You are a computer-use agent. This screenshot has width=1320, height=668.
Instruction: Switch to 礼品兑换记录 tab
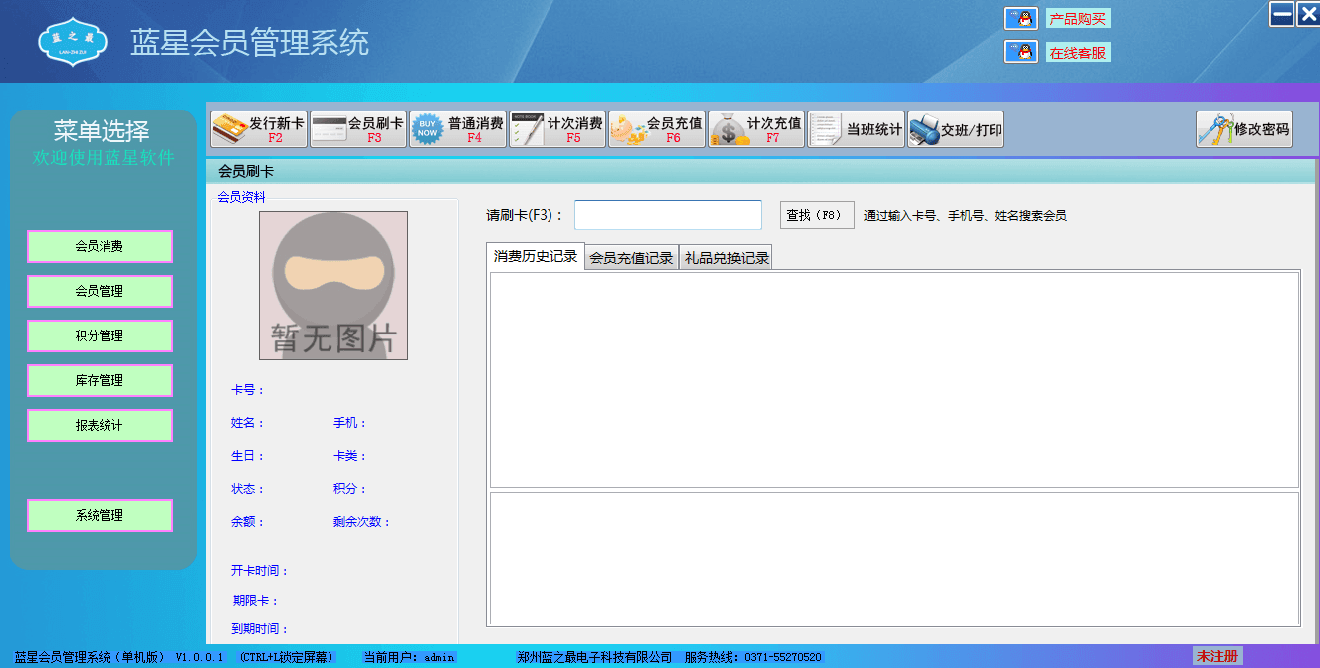pyautogui.click(x=726, y=258)
